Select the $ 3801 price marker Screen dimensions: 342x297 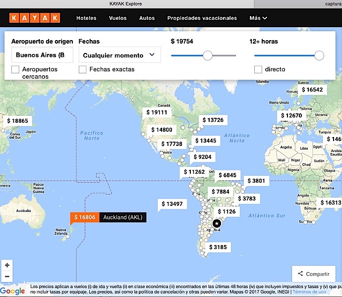[256, 181]
